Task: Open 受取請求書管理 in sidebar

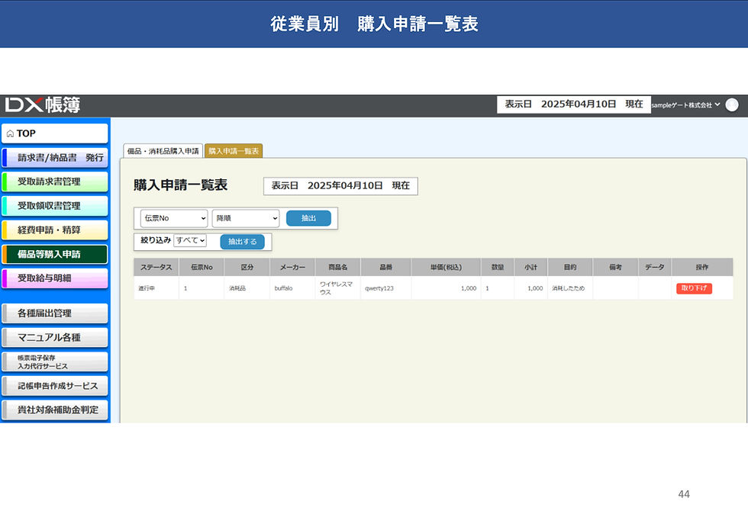Action: 55,182
